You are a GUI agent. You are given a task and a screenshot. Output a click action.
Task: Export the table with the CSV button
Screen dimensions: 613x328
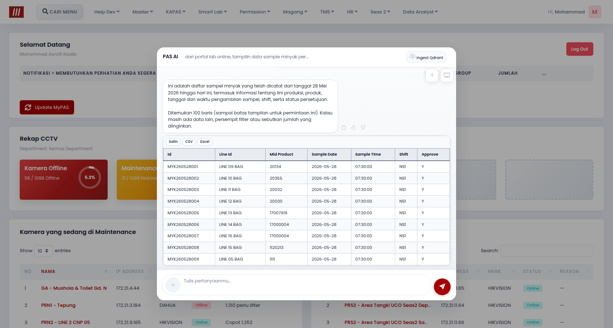[189, 142]
